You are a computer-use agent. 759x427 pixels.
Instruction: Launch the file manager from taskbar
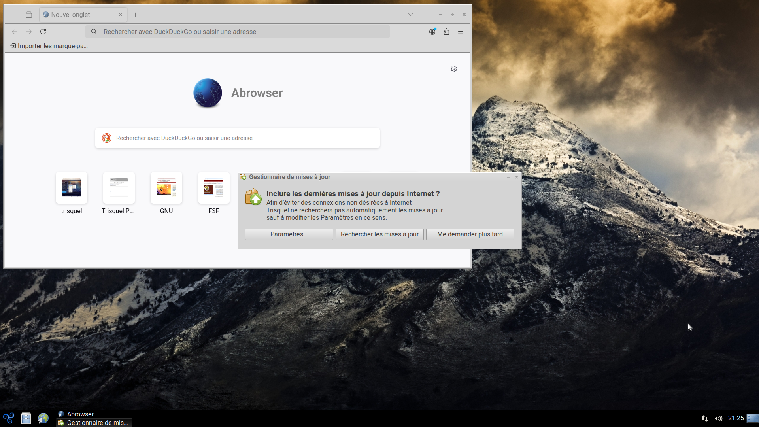coord(26,418)
